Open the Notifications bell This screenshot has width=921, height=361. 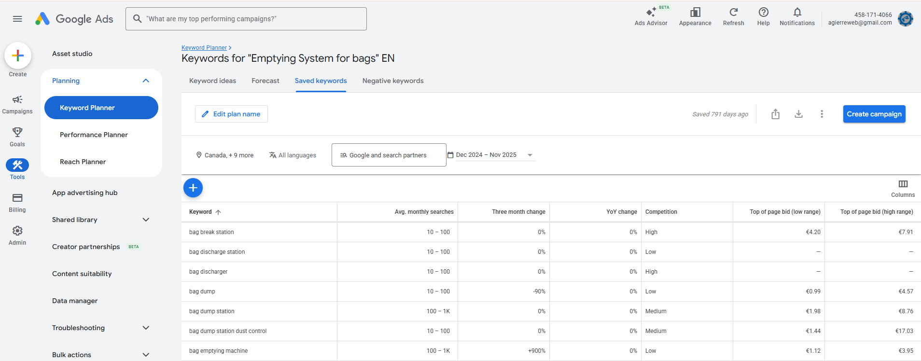[x=797, y=13]
